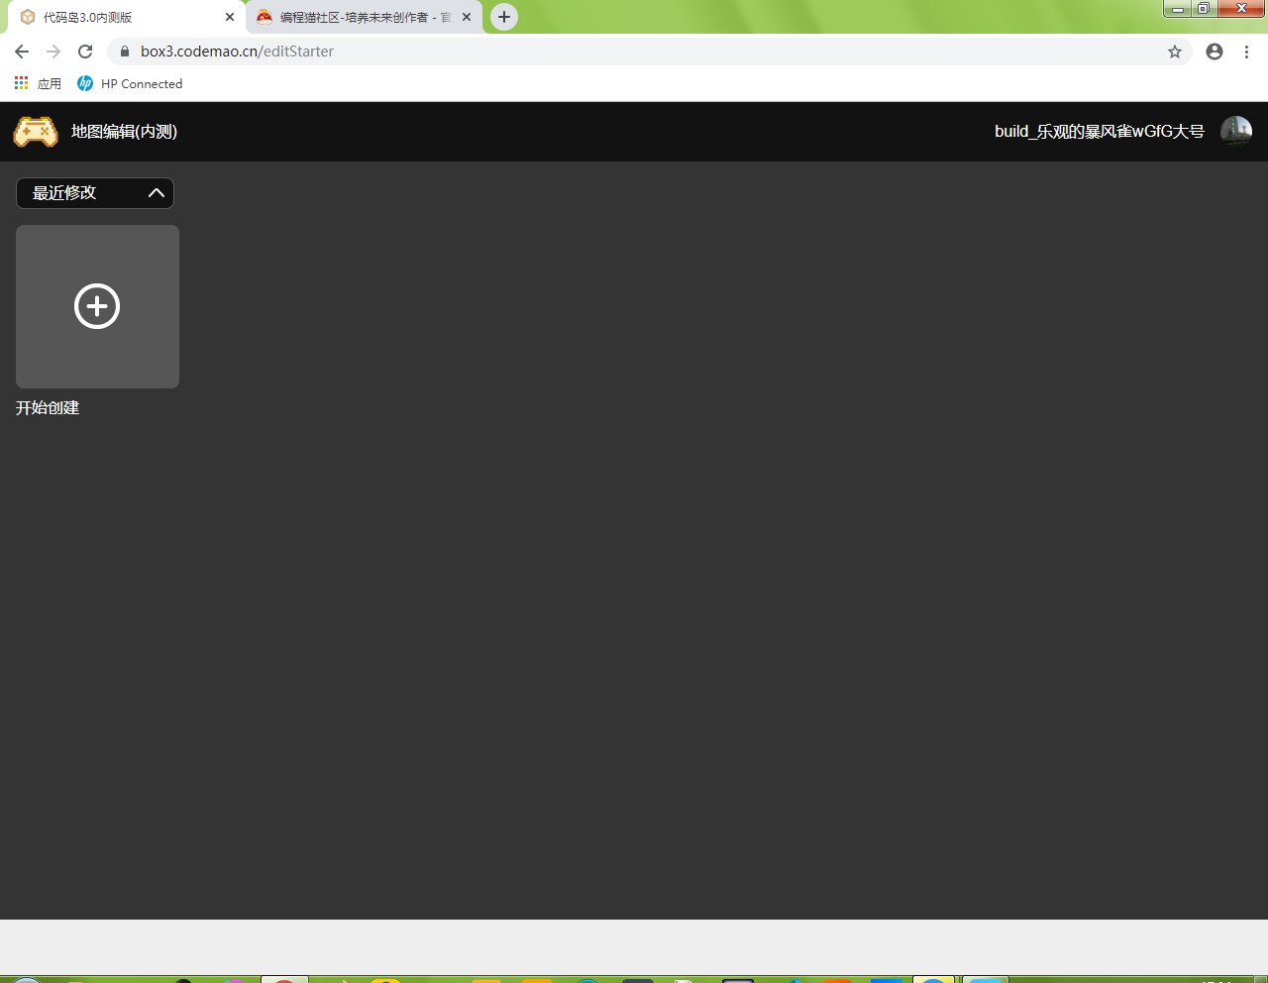Minimize the Chrome window

1177,9
